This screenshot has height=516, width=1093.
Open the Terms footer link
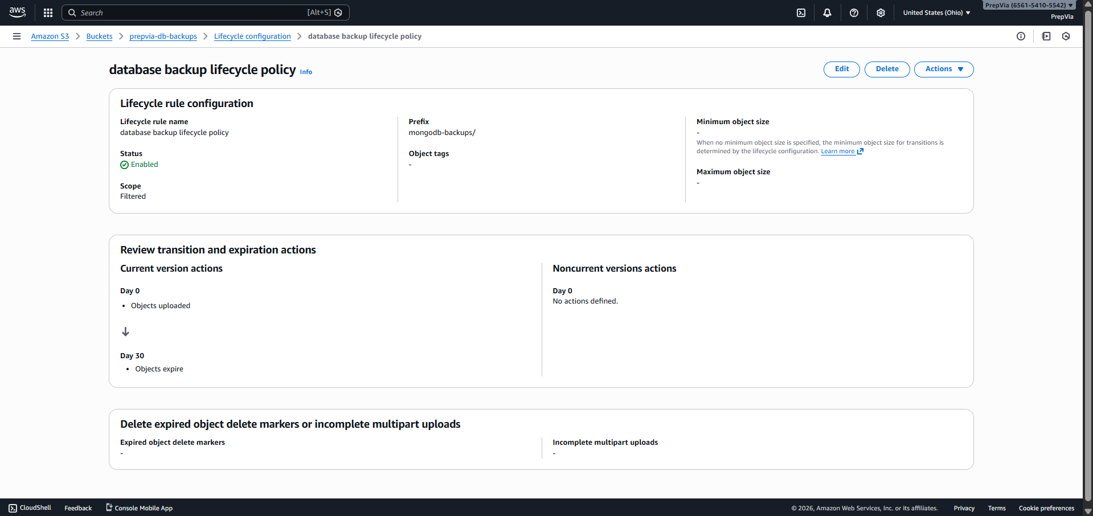click(x=997, y=508)
